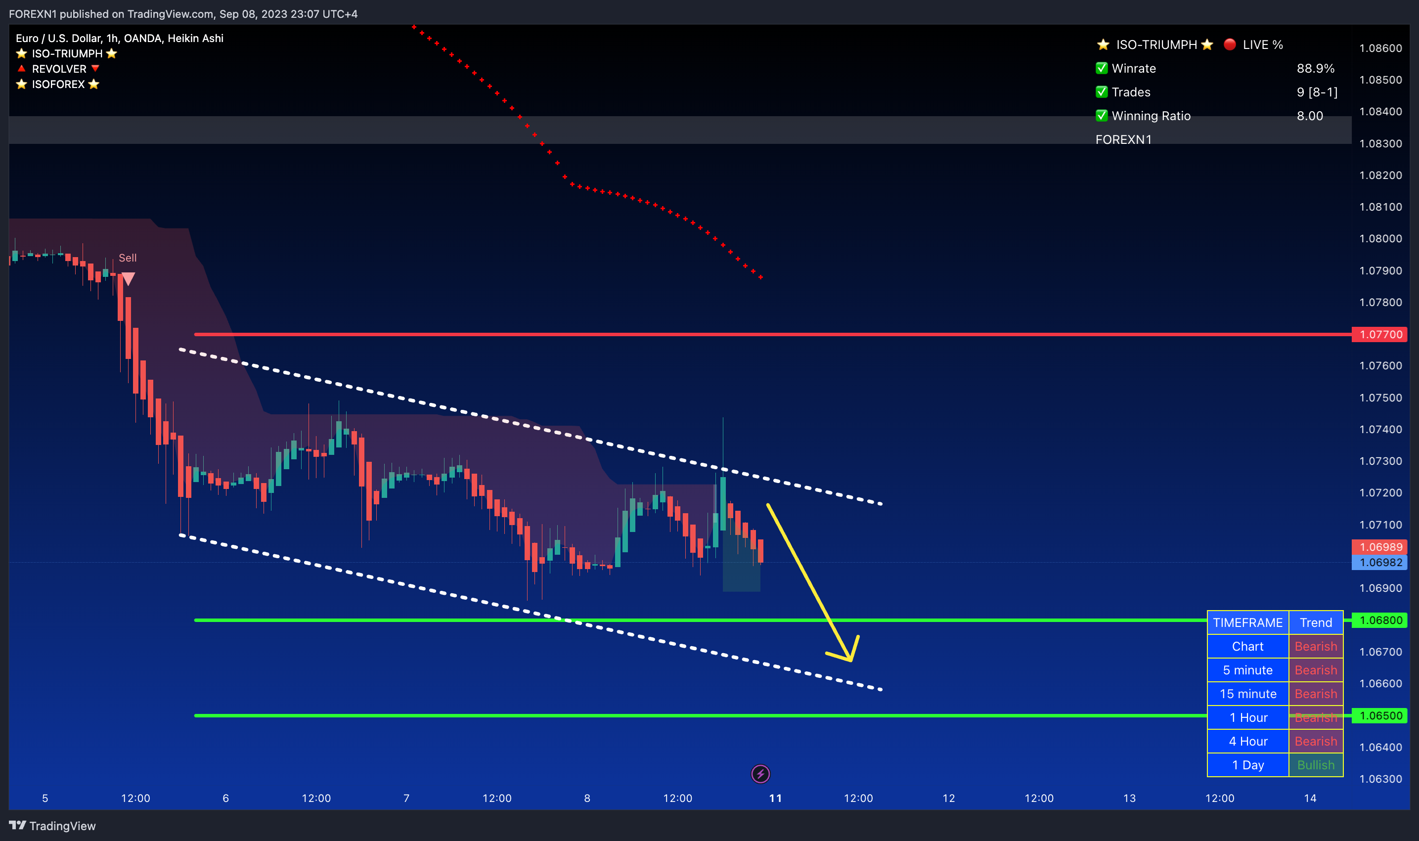This screenshot has height=841, width=1419.
Task: Click the TIMEFRAME header cell
Action: [x=1247, y=622]
